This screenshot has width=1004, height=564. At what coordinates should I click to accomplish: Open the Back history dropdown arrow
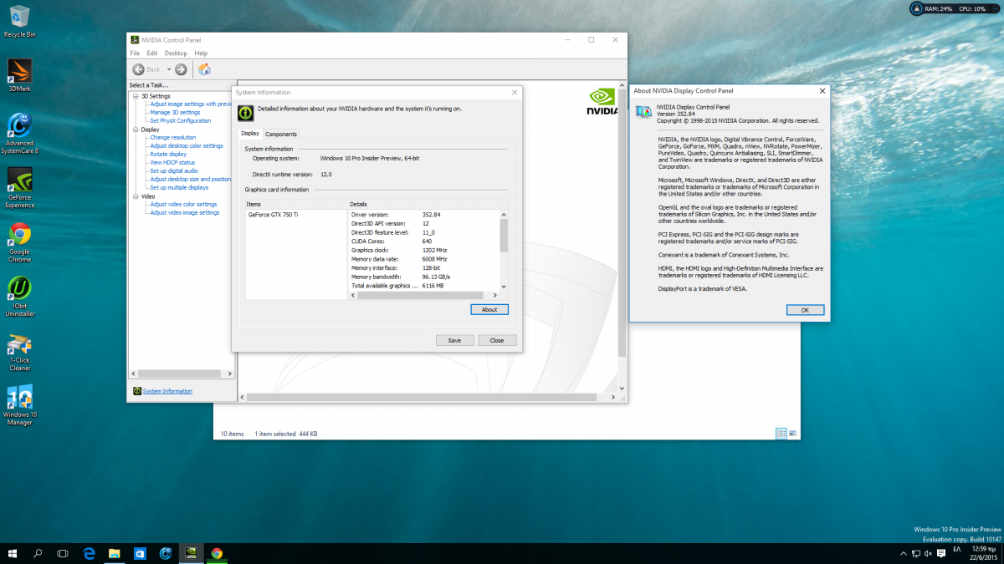pos(168,69)
